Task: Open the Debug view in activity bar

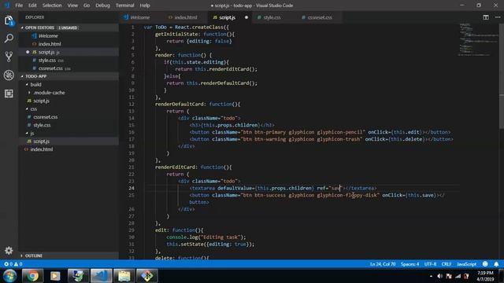Action: coord(9,75)
